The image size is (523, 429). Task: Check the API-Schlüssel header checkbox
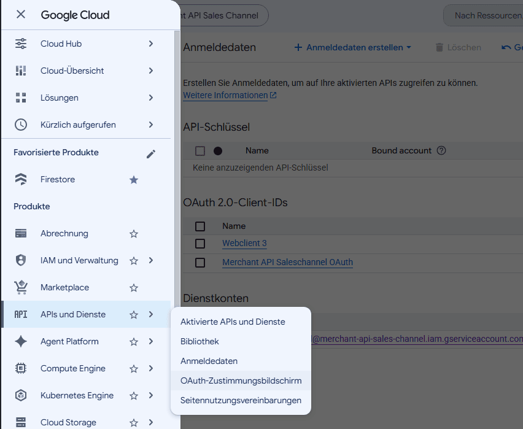[x=200, y=151]
